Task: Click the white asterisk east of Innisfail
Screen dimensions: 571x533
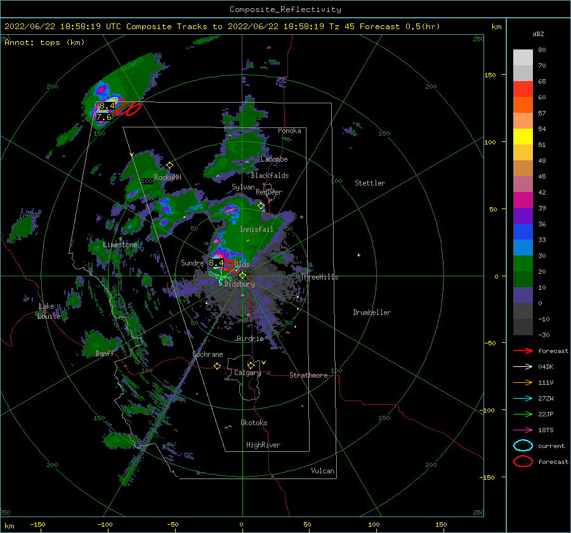Action: pyautogui.click(x=301, y=217)
